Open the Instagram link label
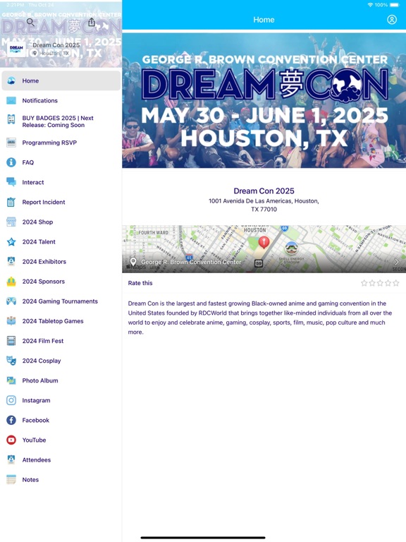This screenshot has height=542, width=406. (36, 400)
